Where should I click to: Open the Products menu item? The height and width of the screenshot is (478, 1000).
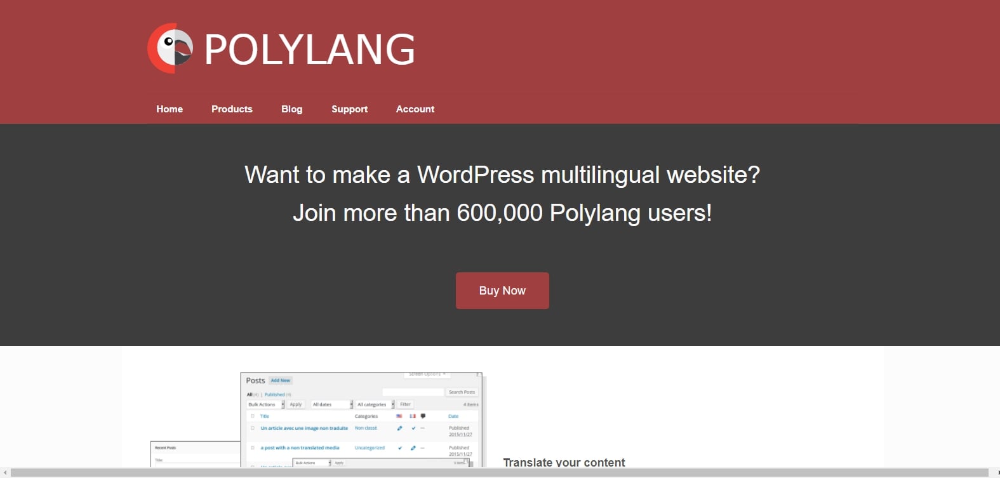(x=232, y=109)
